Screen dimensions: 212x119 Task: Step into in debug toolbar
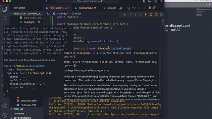135,15
